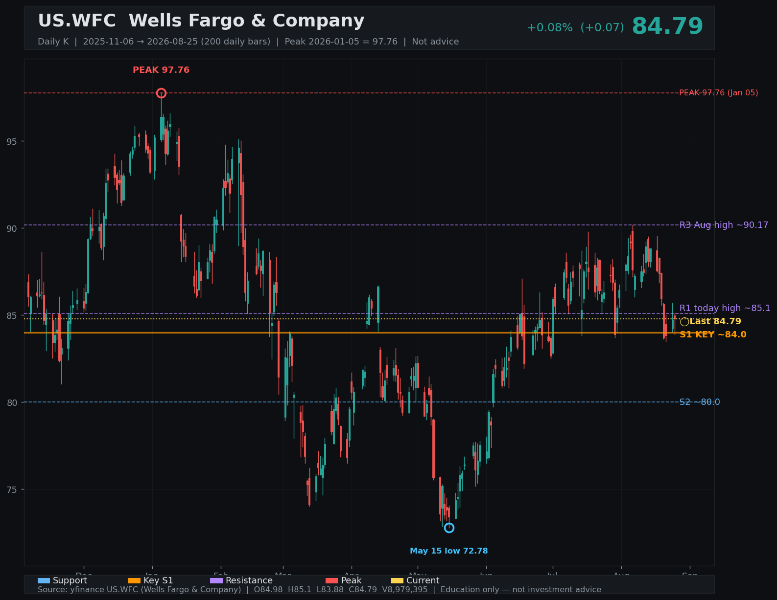Click the 75 y-axis tick label

pos(11,490)
